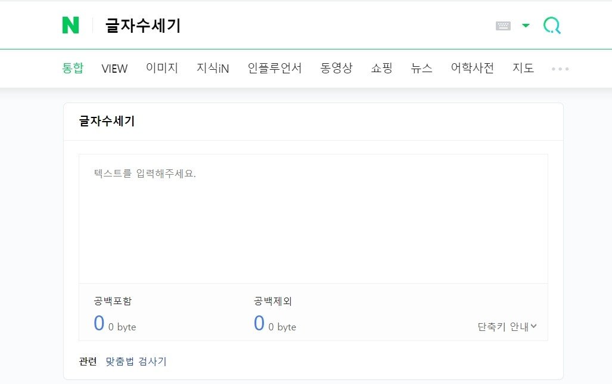Open the 쇼핑 tab

point(381,68)
